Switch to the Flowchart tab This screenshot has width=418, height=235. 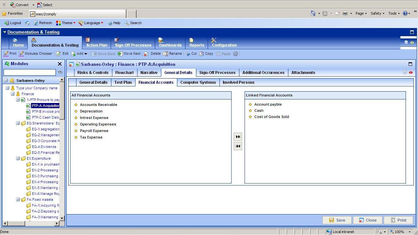tap(124, 73)
